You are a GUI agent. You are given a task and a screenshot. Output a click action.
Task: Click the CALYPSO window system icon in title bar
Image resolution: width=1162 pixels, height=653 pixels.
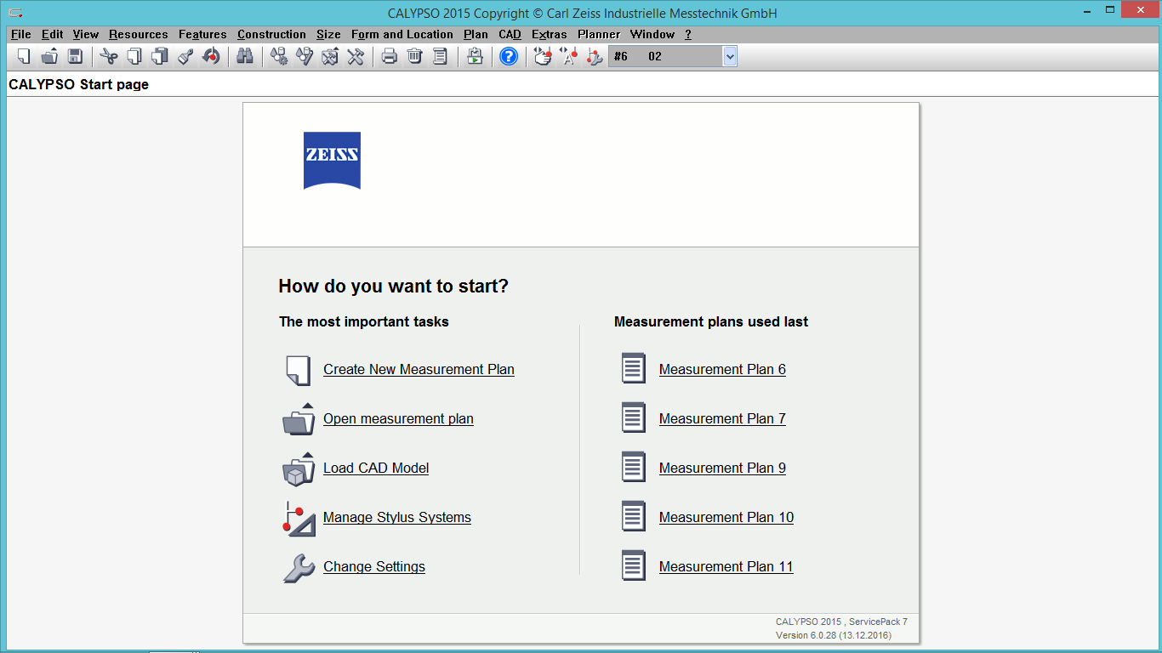[x=15, y=13]
